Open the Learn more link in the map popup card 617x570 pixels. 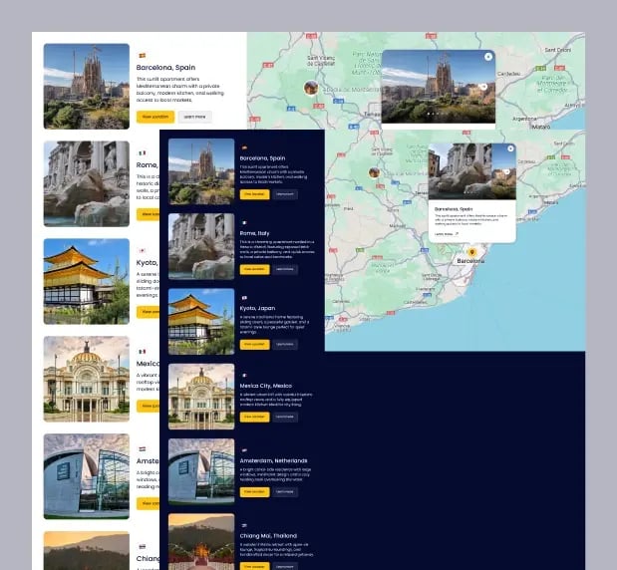coord(447,234)
